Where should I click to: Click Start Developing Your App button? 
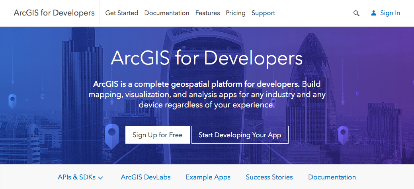pos(240,134)
